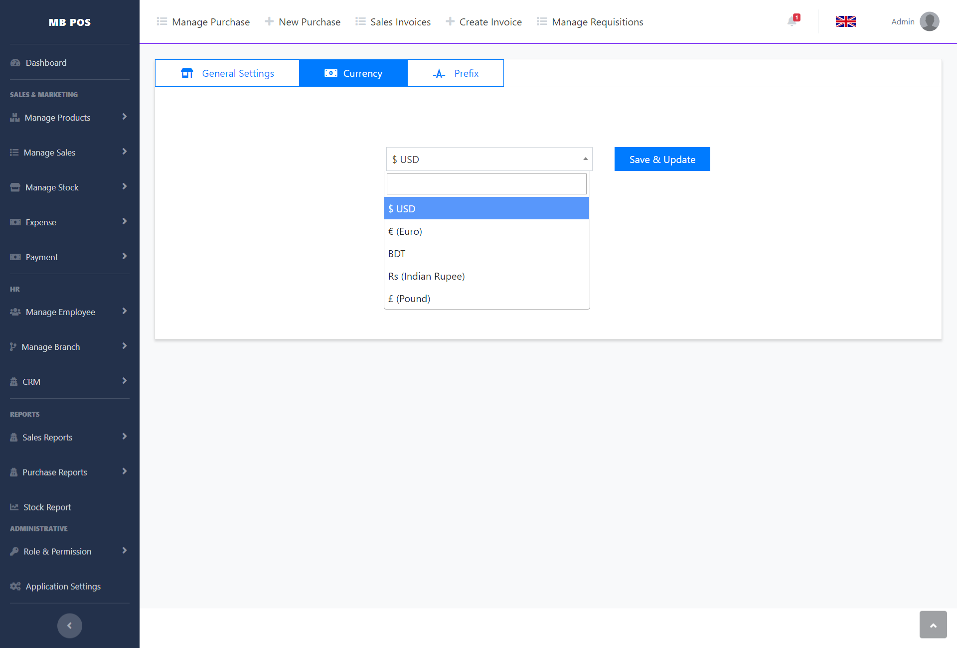The width and height of the screenshot is (957, 648).
Task: Expand the Manage Products submenu
Action: (x=124, y=117)
